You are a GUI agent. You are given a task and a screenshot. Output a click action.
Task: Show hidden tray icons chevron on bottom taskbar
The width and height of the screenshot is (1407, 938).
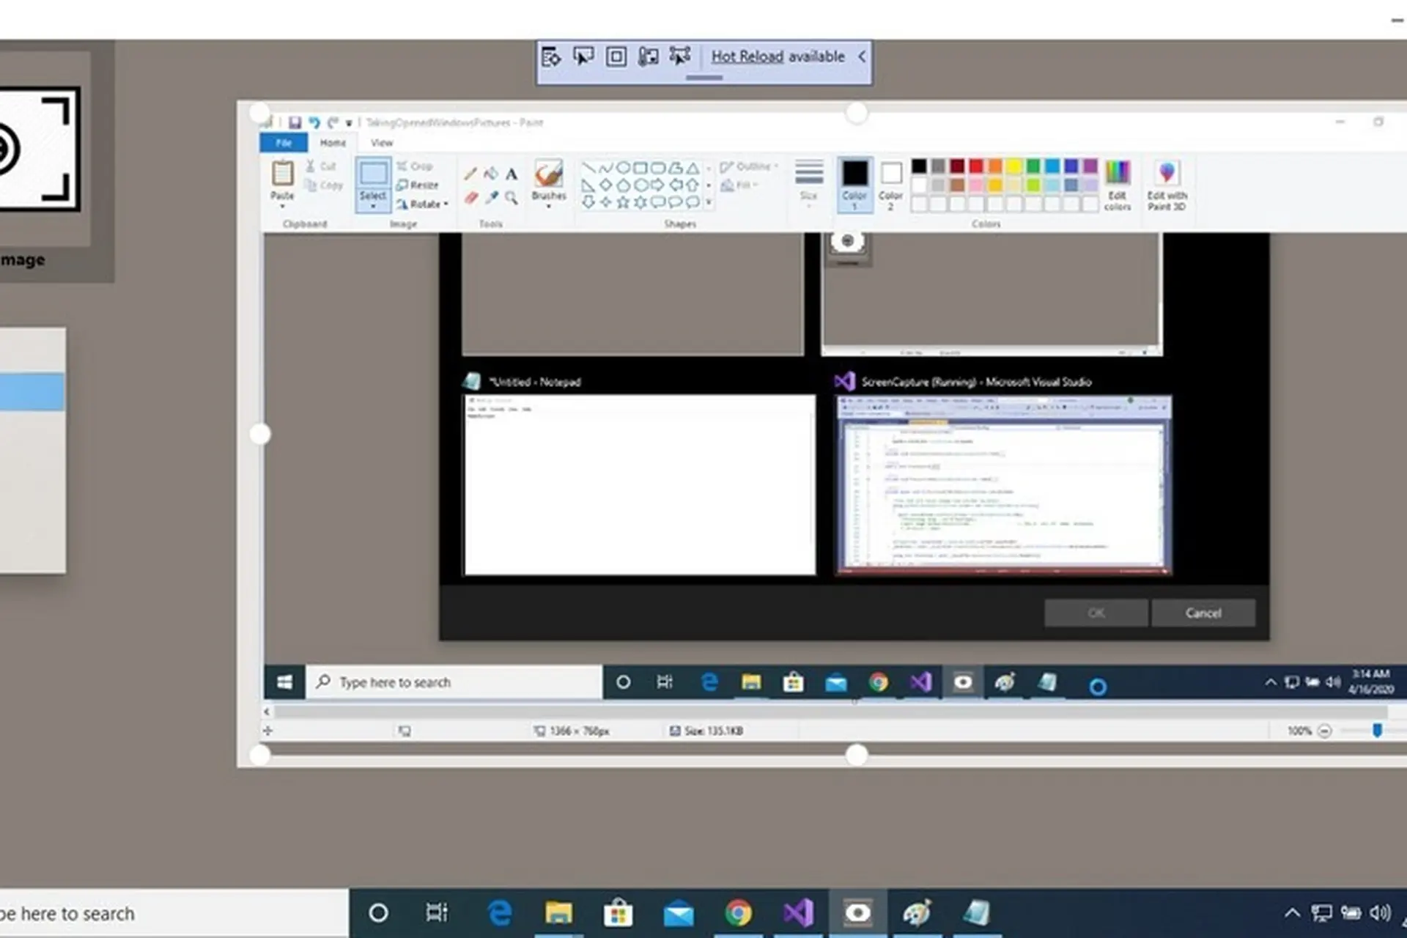click(1292, 913)
